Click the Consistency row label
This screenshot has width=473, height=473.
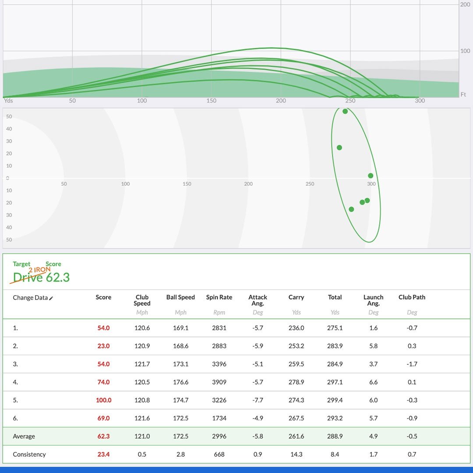click(x=29, y=454)
